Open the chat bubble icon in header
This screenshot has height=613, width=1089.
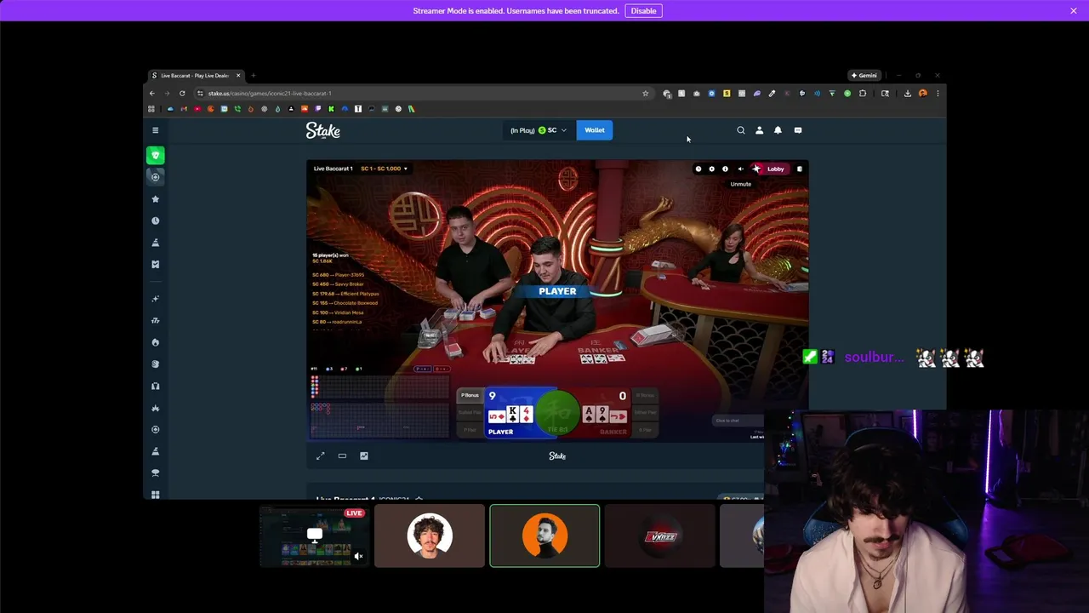point(797,130)
